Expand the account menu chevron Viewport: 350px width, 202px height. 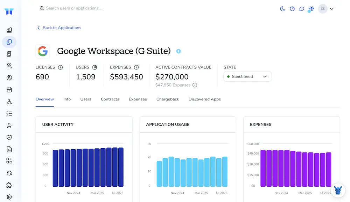(332, 9)
